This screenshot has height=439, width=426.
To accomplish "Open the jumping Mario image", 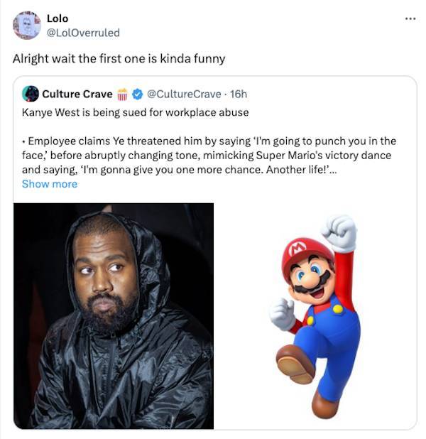I will click(315, 315).
